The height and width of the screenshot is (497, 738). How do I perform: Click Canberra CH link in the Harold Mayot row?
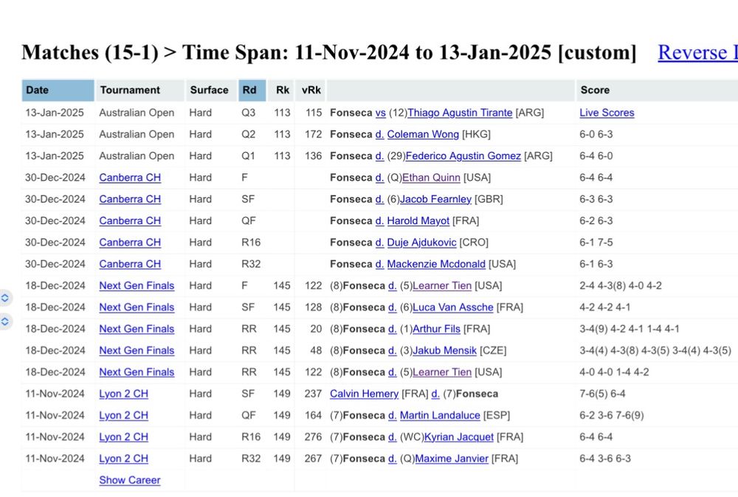[x=129, y=221]
